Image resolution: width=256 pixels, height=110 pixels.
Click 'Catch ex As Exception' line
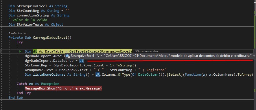38,84
